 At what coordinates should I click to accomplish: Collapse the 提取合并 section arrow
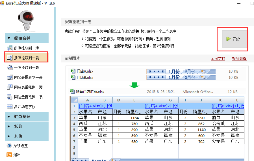tap(9, 38)
